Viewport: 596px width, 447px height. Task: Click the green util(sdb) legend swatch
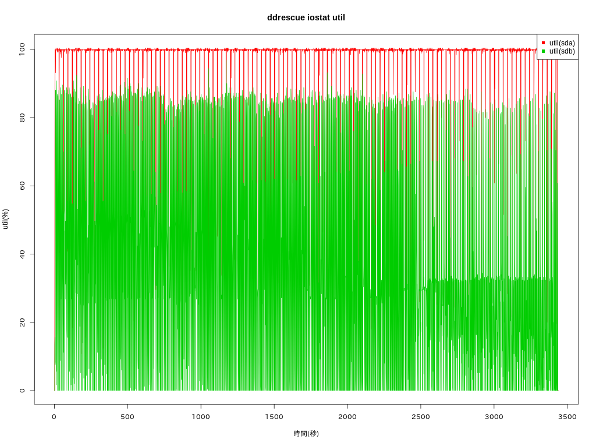(x=543, y=51)
